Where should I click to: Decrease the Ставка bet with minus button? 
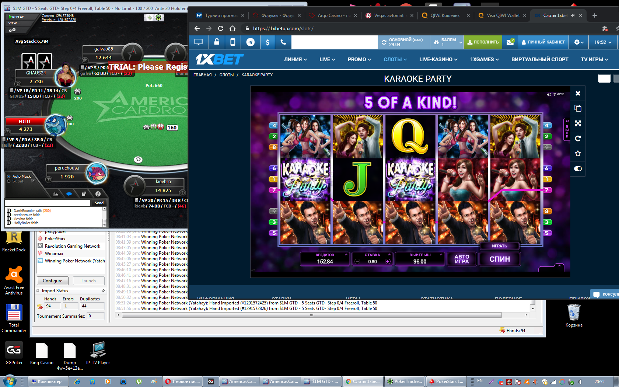(x=357, y=262)
